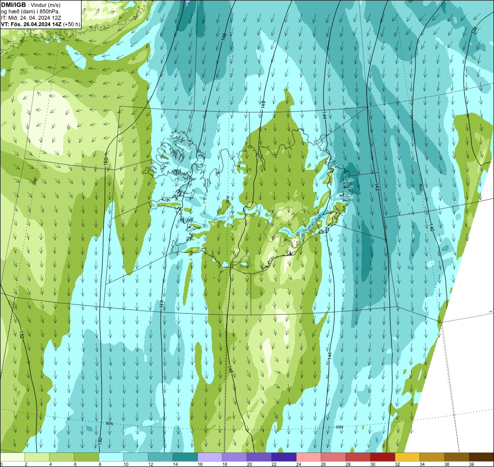Select the yellow-gold 32–34 m/s legend swatch
Viewport: 494px width, 467px height.
pos(408,457)
